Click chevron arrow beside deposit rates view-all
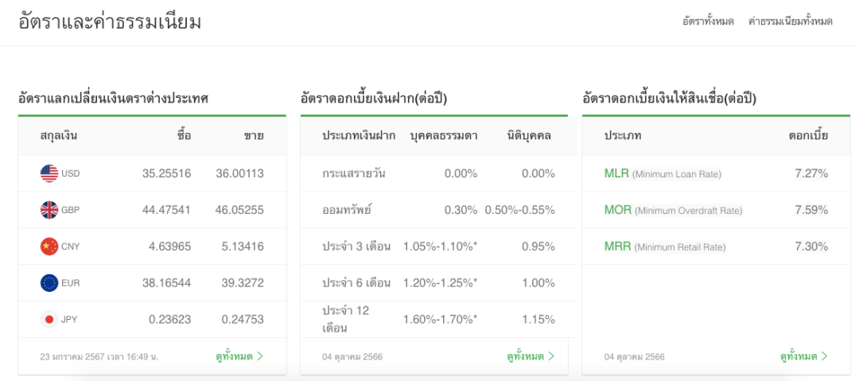This screenshot has width=859, height=381. pos(552,356)
